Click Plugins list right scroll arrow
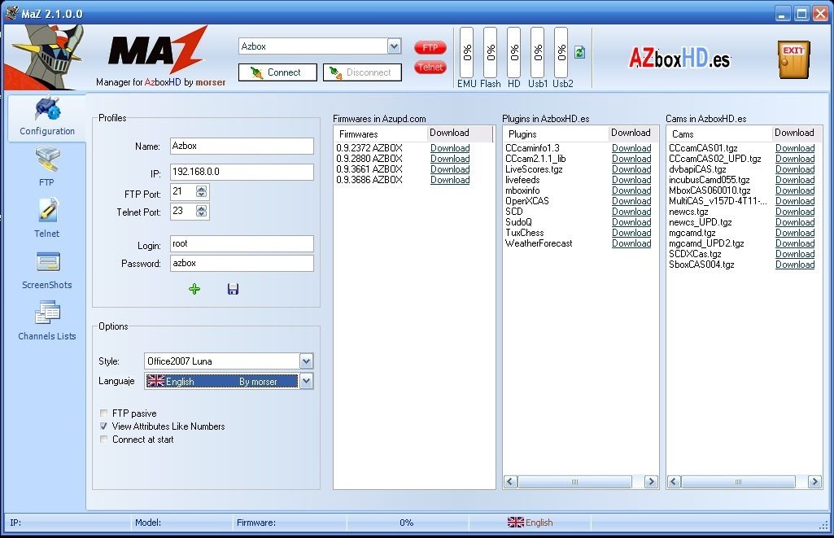This screenshot has height=538, width=834. coord(651,482)
